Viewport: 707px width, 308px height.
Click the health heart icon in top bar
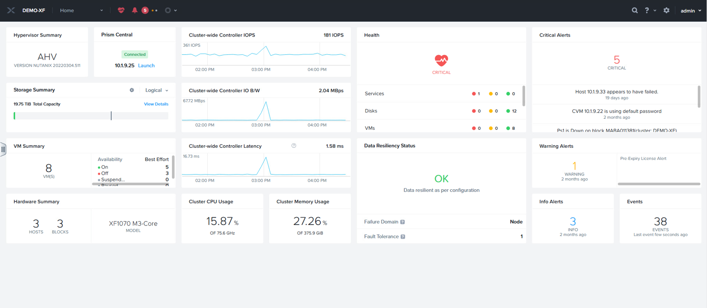coord(121,10)
